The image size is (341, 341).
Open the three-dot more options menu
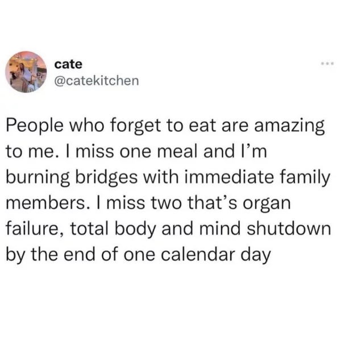click(327, 64)
